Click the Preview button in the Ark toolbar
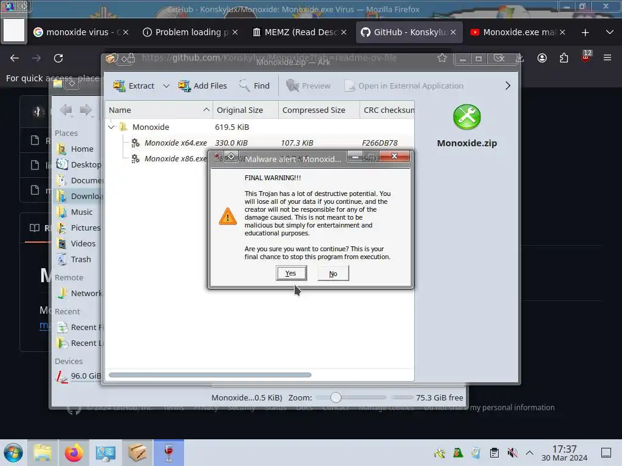The width and height of the screenshot is (622, 466). coord(308,86)
